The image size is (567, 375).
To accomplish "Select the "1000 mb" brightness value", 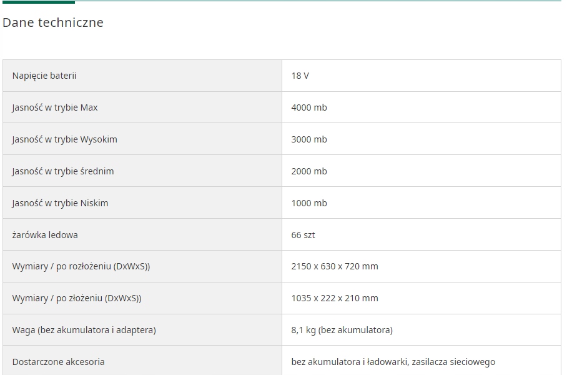I will (309, 203).
